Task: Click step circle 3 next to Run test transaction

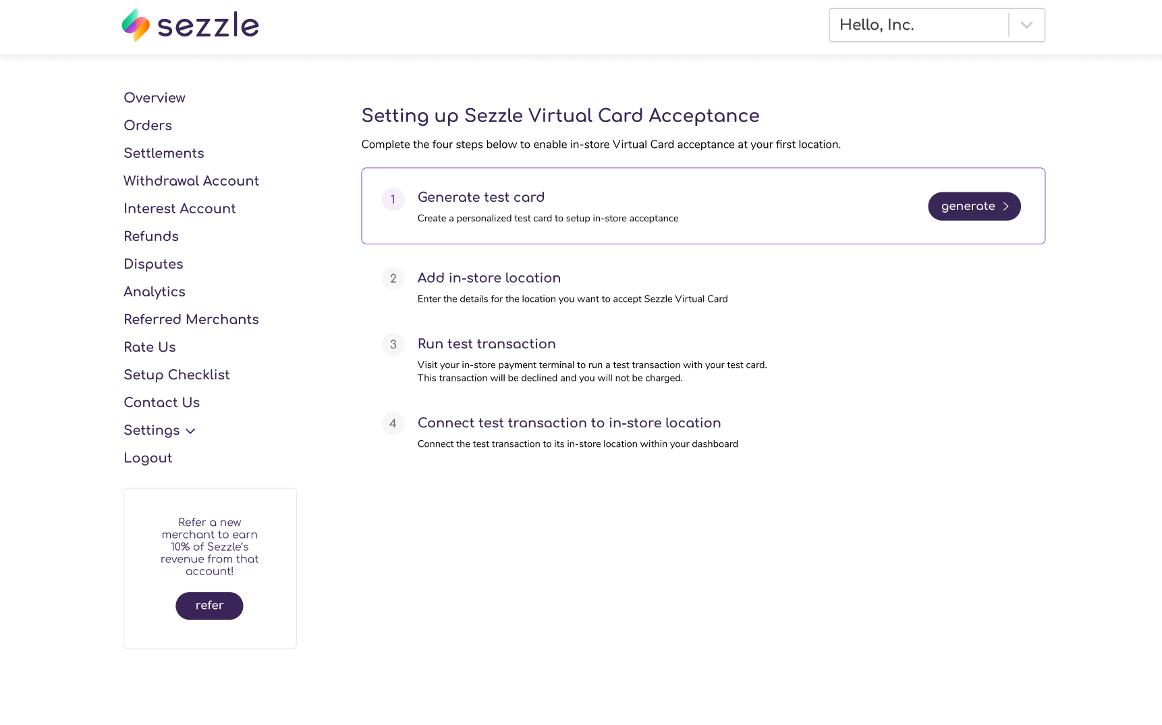Action: point(393,344)
